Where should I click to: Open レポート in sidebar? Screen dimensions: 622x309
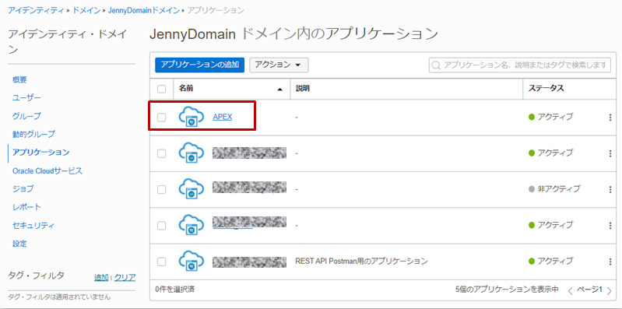click(x=26, y=207)
